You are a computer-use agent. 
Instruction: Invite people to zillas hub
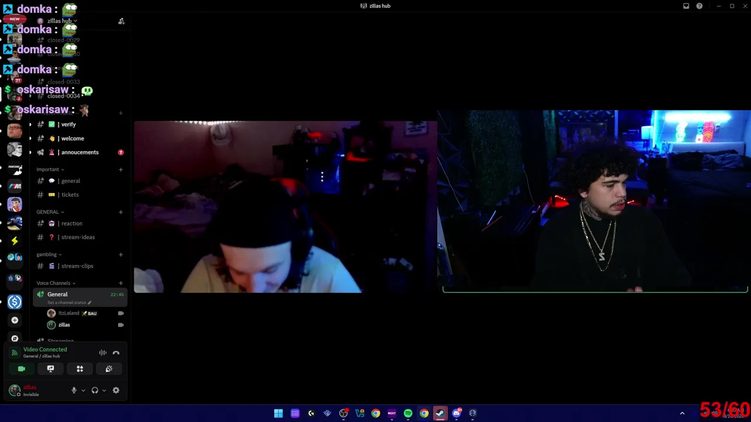121,21
